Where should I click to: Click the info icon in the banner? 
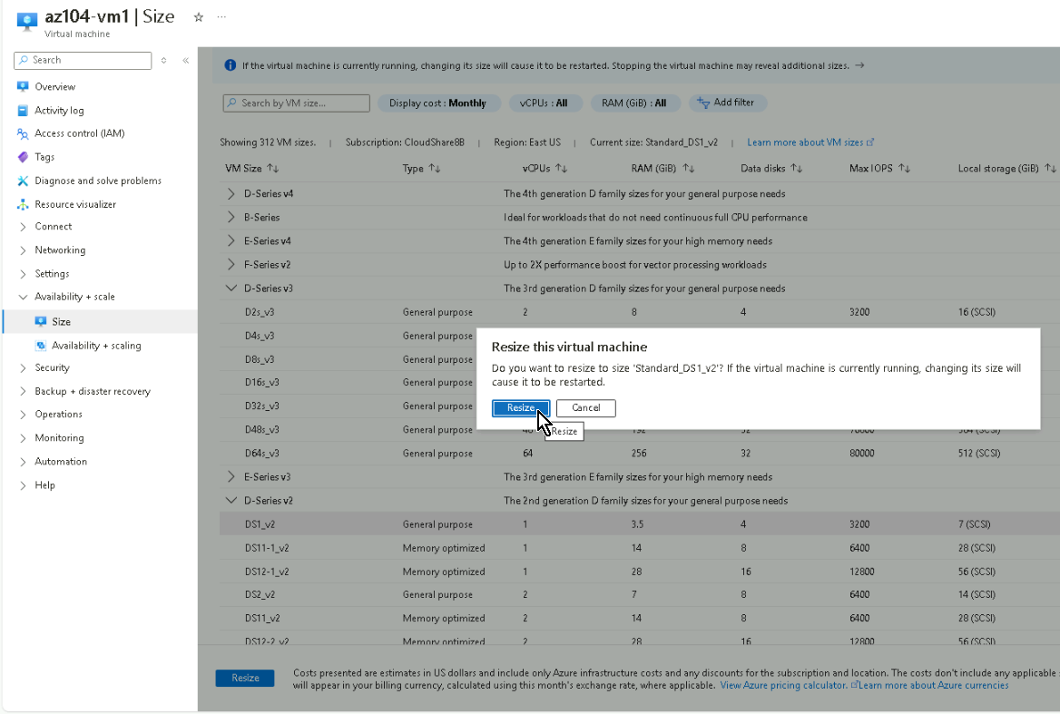coord(230,65)
